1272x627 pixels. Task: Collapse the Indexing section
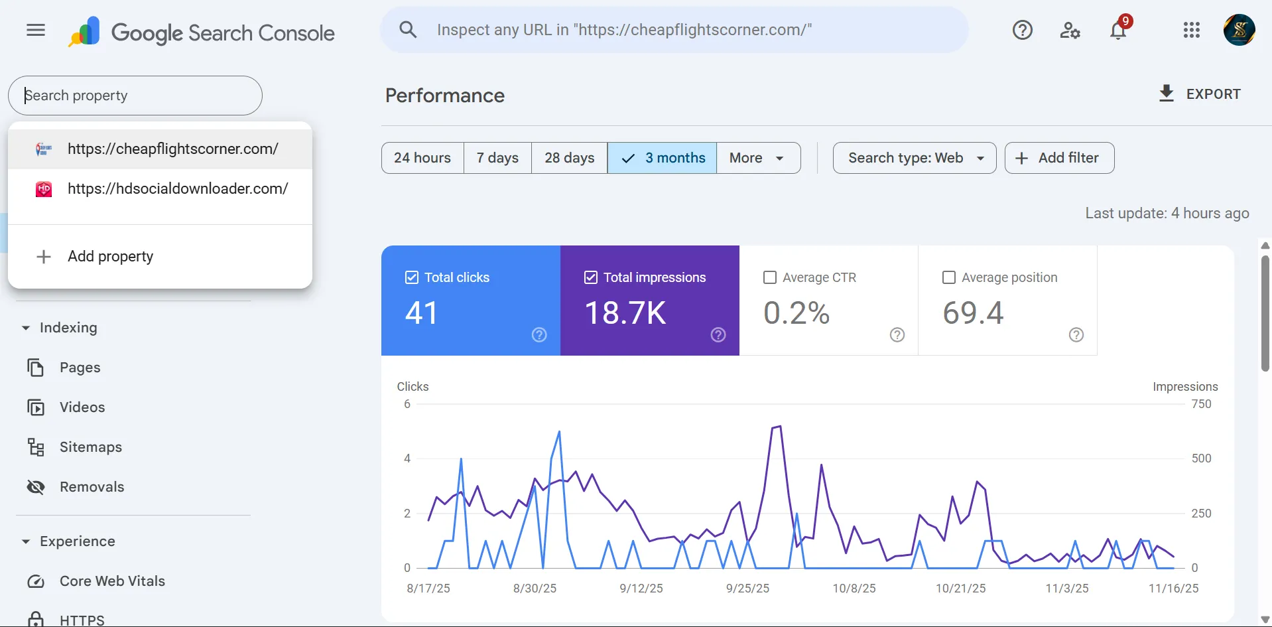[x=26, y=328]
